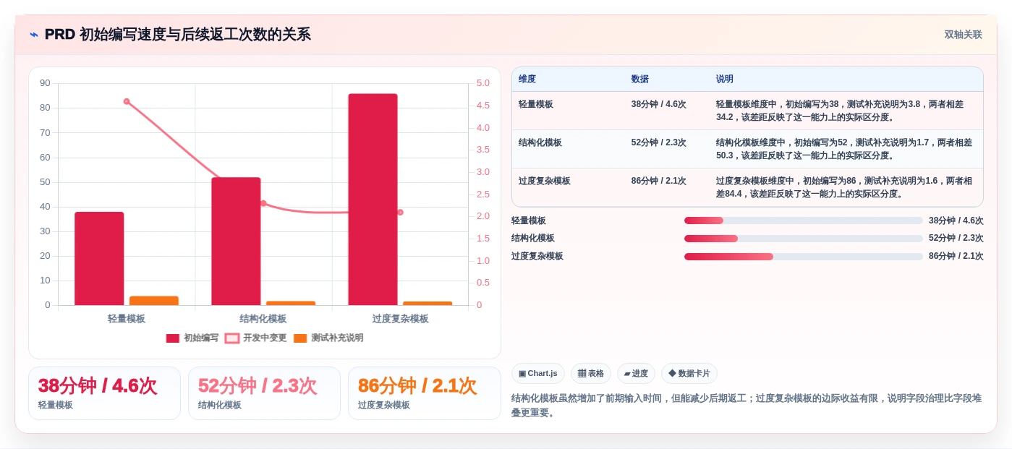The height and width of the screenshot is (449, 1012).
Task: Select the 进度 tag
Action: click(636, 373)
